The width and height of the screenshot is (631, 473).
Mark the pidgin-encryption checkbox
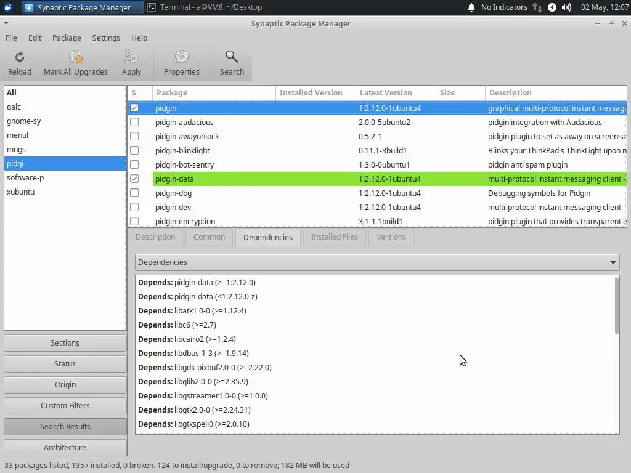(x=134, y=221)
